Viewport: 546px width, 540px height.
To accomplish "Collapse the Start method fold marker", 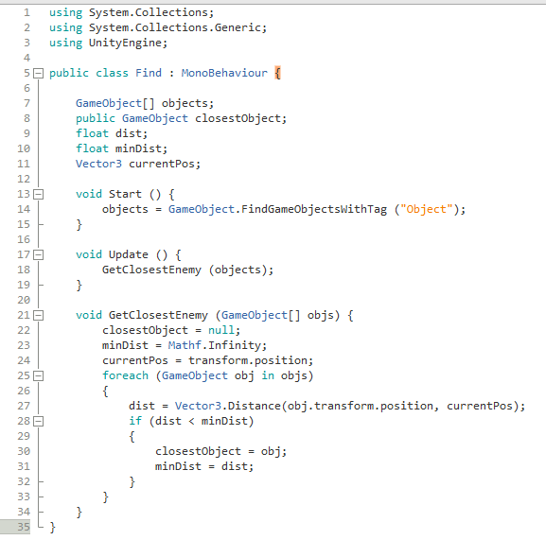I will (38, 194).
